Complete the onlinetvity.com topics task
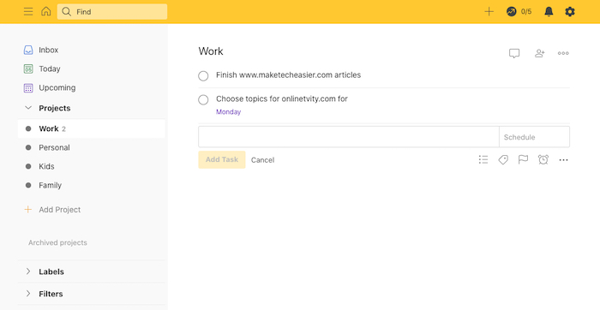The image size is (600, 310). pyautogui.click(x=203, y=100)
